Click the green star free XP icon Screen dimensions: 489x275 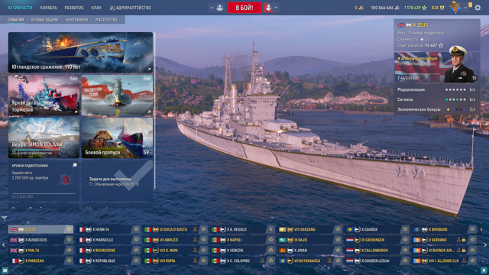point(424,8)
